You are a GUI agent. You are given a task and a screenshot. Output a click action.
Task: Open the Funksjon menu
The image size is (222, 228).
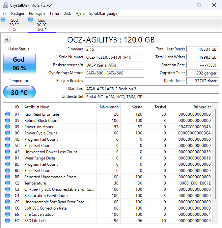pyautogui.click(x=37, y=14)
